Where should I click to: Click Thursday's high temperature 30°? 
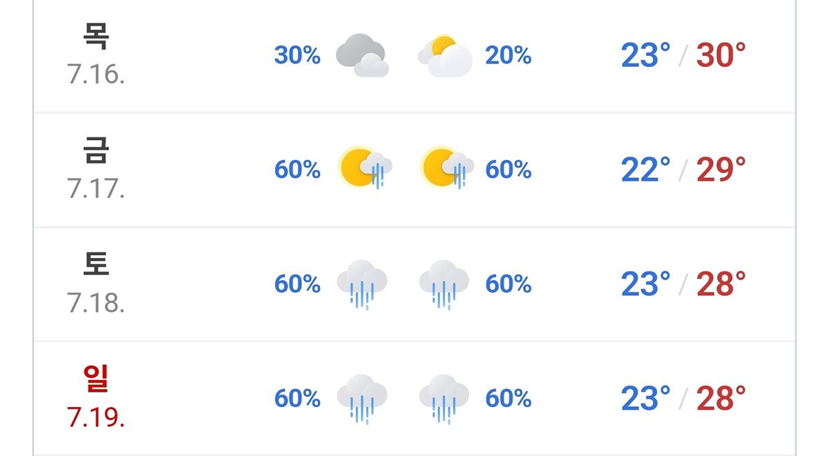coord(721,55)
